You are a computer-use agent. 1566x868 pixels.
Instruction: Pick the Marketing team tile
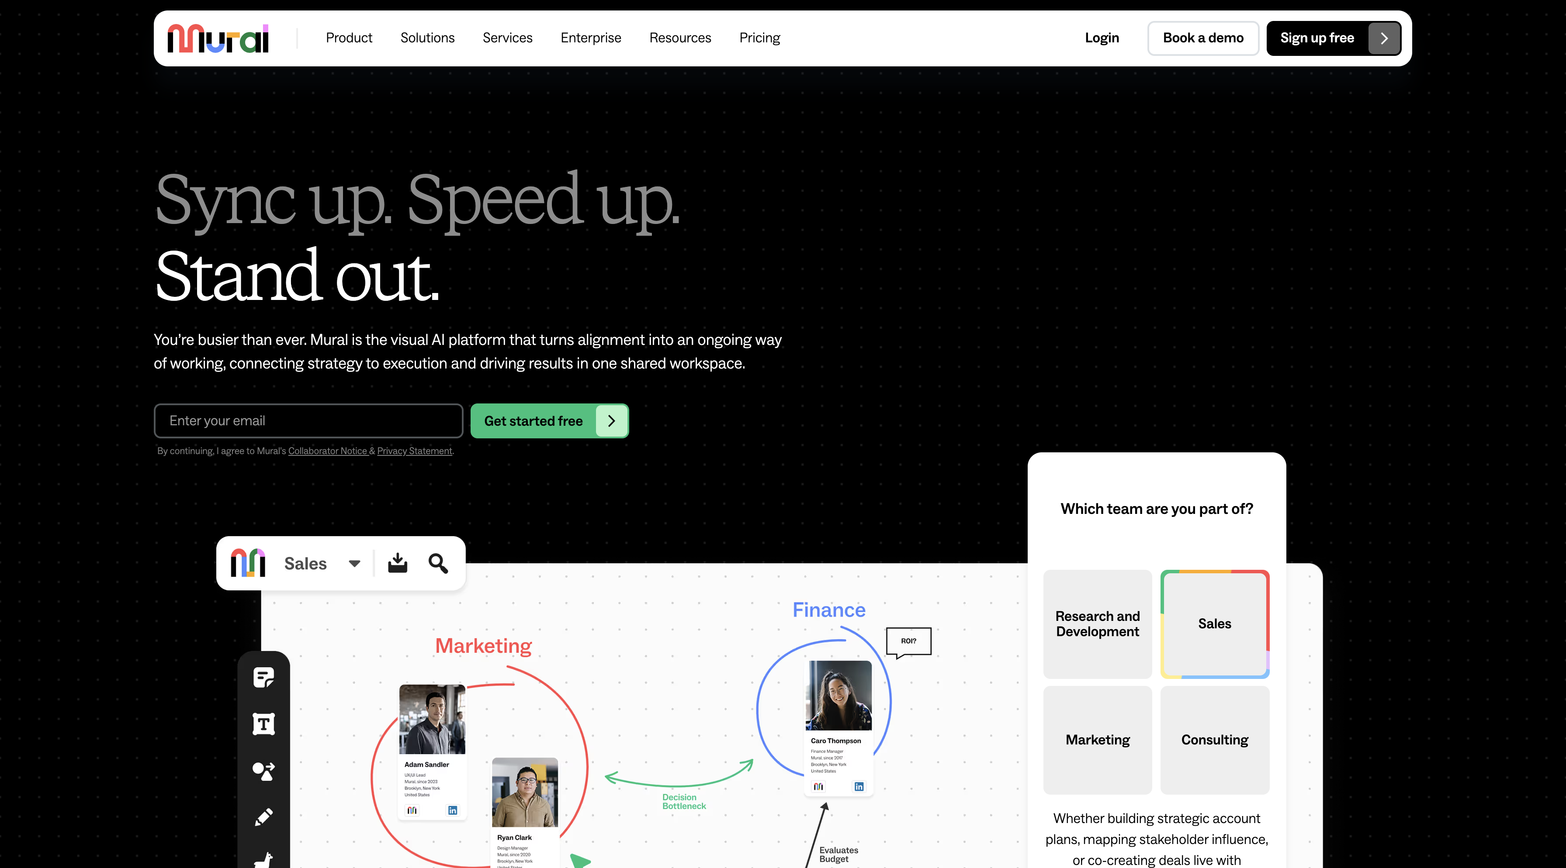1097,740
